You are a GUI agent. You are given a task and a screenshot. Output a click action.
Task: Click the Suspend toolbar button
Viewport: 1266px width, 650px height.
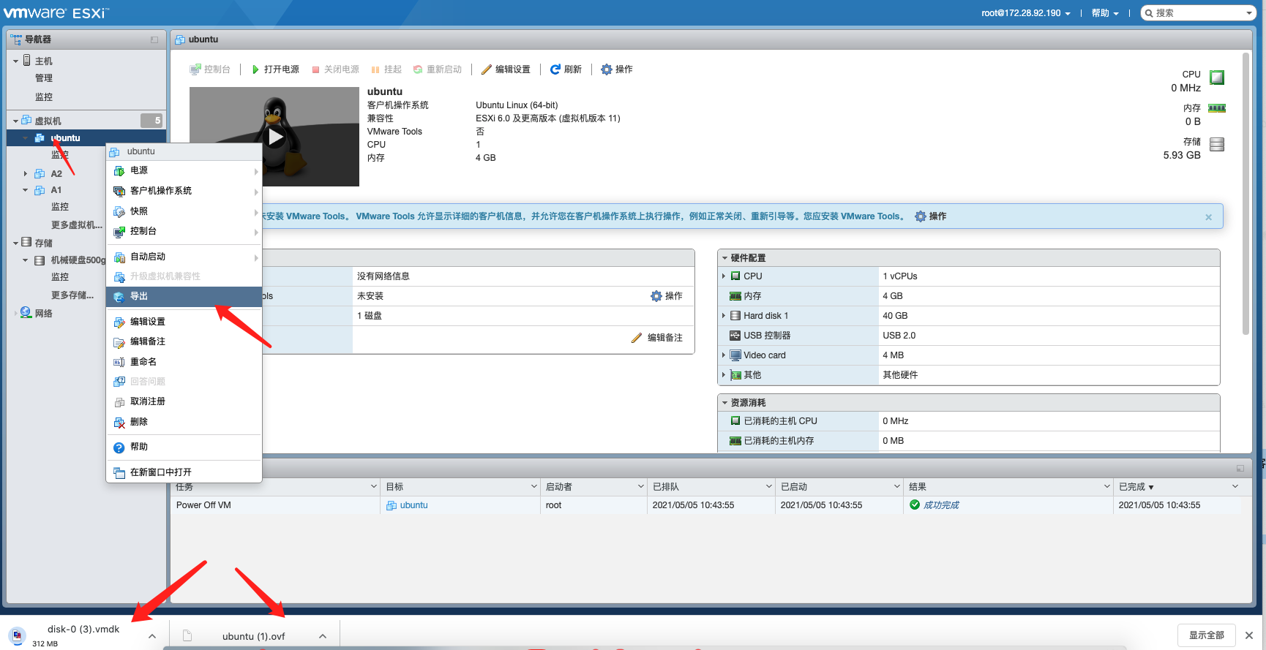(x=386, y=69)
